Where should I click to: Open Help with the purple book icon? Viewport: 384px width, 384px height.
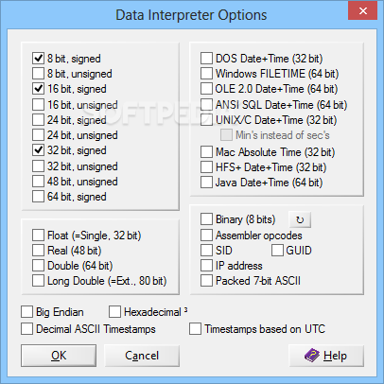click(x=326, y=356)
